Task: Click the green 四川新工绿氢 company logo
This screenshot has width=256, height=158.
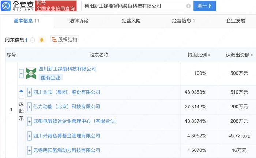Action: coord(31,74)
